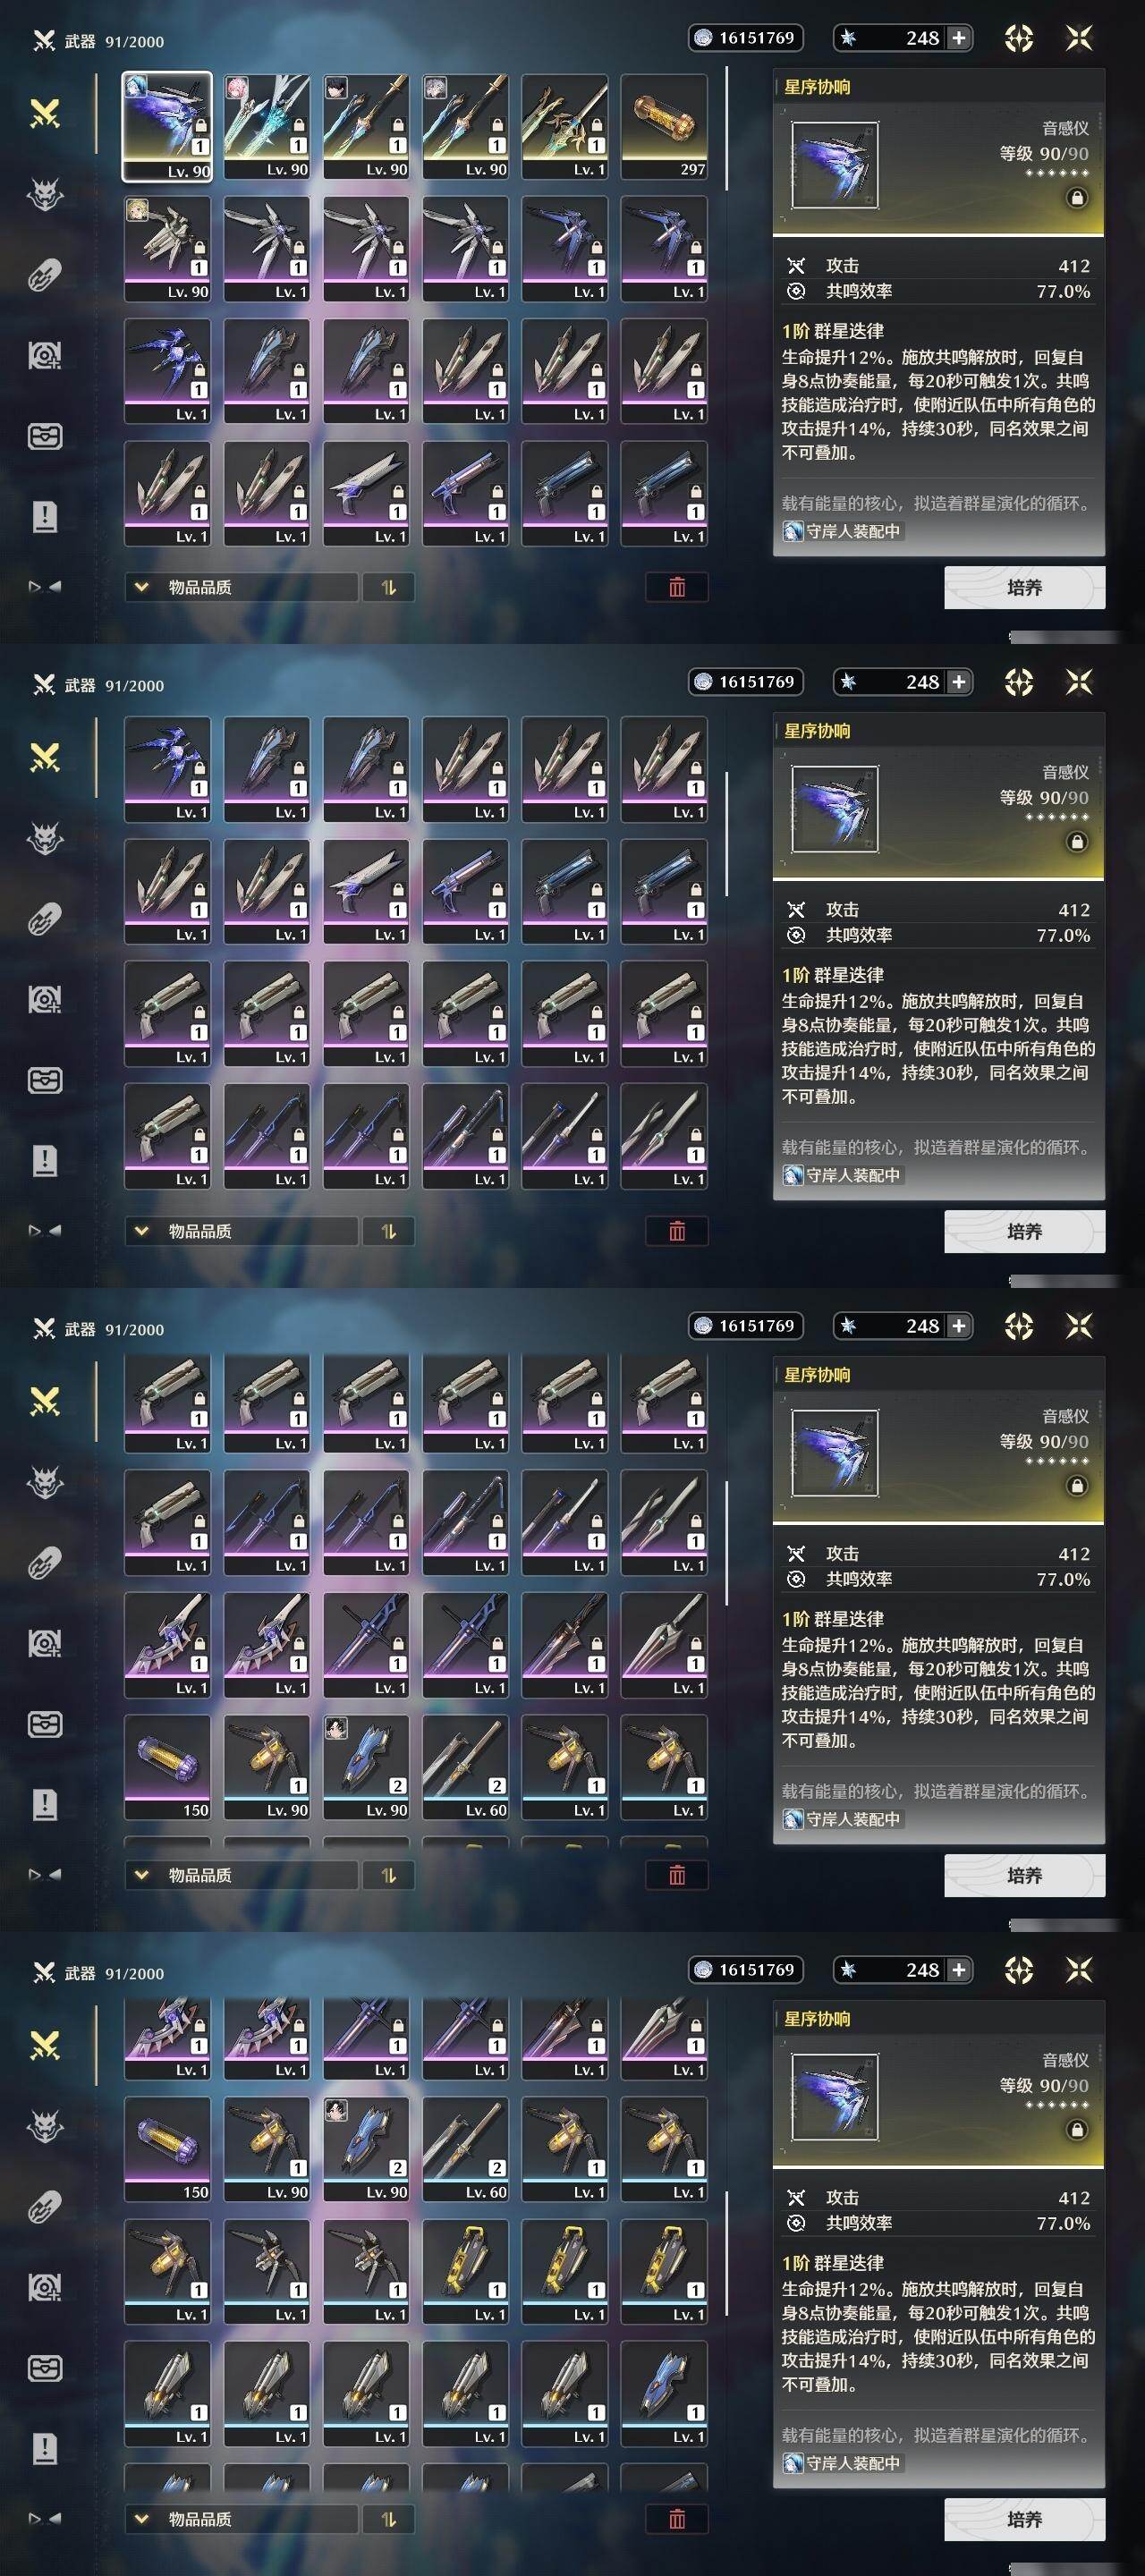
Task: Open the exclamation quest-items icon in topmost sidebar
Action: coord(45,517)
